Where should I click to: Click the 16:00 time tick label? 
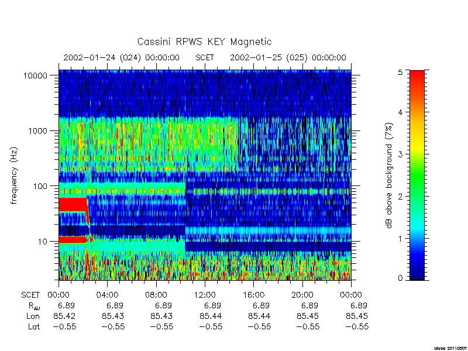[x=253, y=295]
